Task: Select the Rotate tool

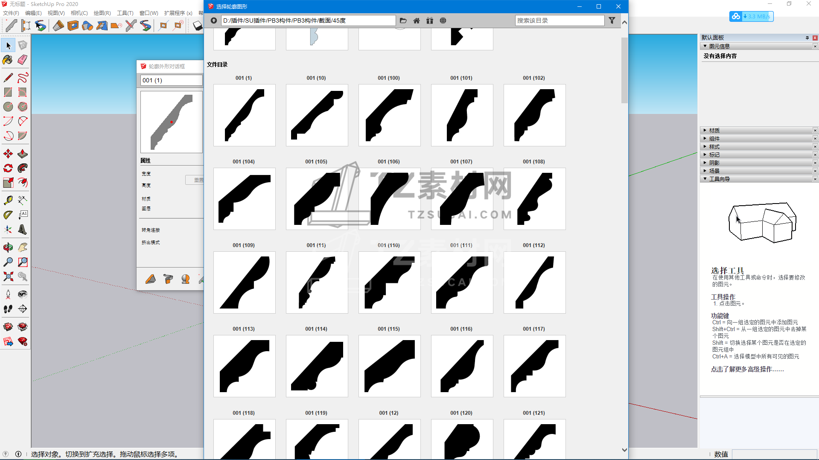Action: click(x=8, y=169)
